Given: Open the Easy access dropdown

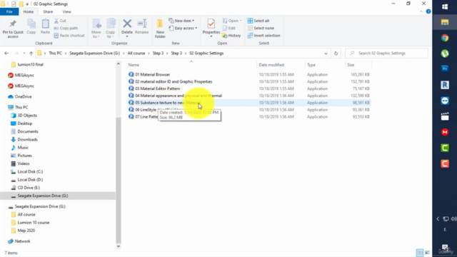Looking at the screenshot, I should (183, 28).
